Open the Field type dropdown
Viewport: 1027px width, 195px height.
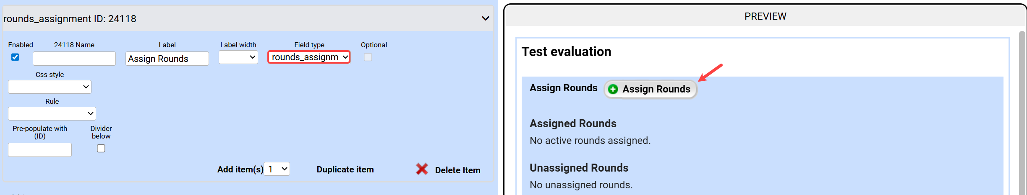point(309,57)
